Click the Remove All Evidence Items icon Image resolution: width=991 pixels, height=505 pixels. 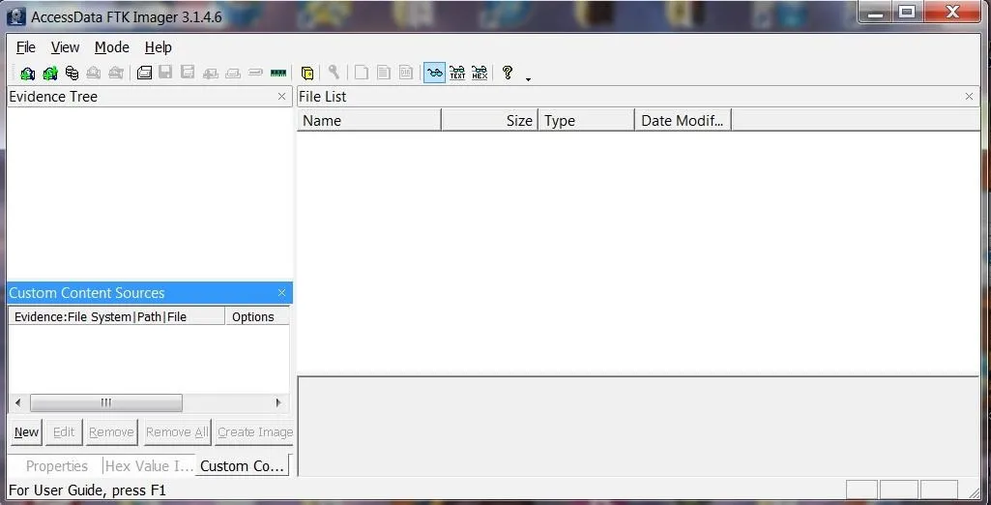[x=116, y=74]
